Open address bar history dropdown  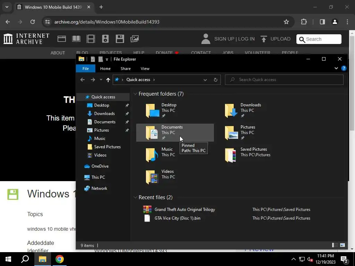205,80
